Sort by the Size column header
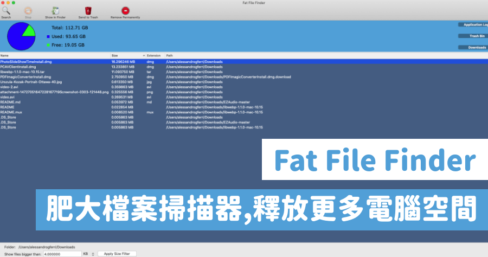The width and height of the screenshot is (488, 257). pos(128,55)
